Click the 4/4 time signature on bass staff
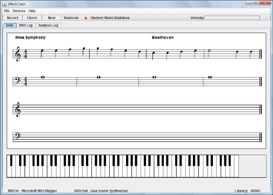Screen dimensions: 273x195 (x=25, y=82)
